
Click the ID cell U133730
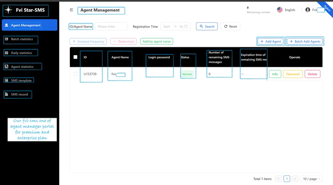(90, 74)
